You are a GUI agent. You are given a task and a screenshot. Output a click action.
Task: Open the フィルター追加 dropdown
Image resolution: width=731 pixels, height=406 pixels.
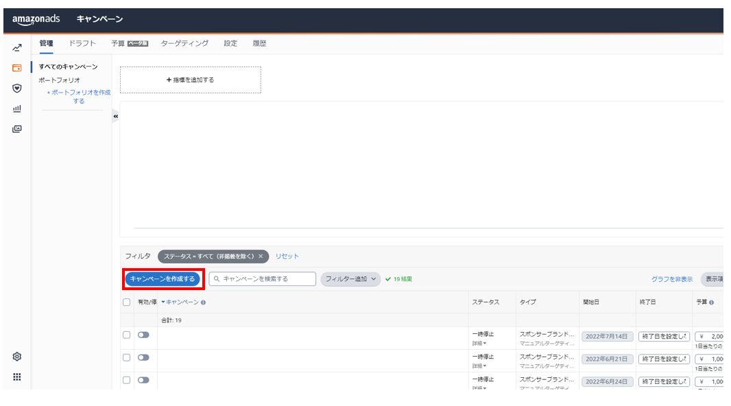coord(350,278)
